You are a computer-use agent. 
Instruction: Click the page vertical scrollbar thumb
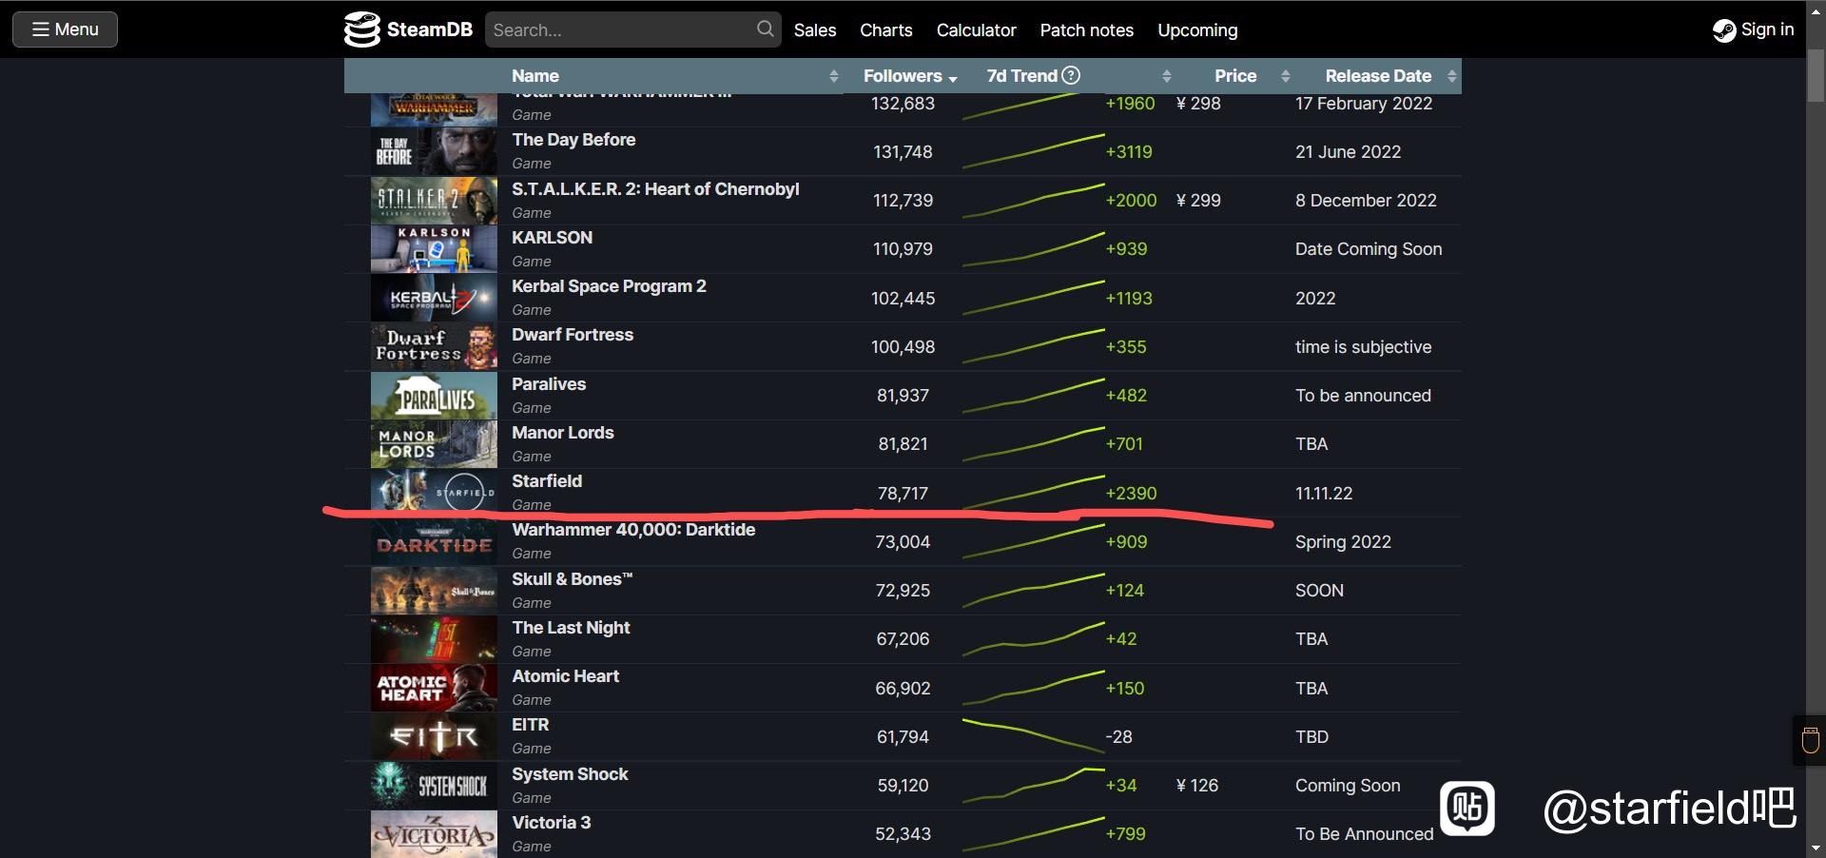point(1816,76)
